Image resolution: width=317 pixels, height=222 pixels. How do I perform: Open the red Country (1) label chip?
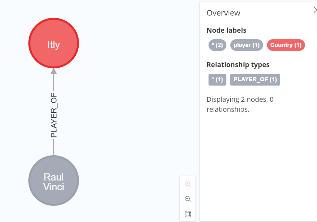click(286, 45)
